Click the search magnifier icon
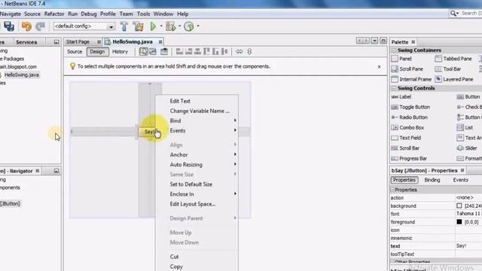This screenshot has height=271, width=482. point(453,14)
